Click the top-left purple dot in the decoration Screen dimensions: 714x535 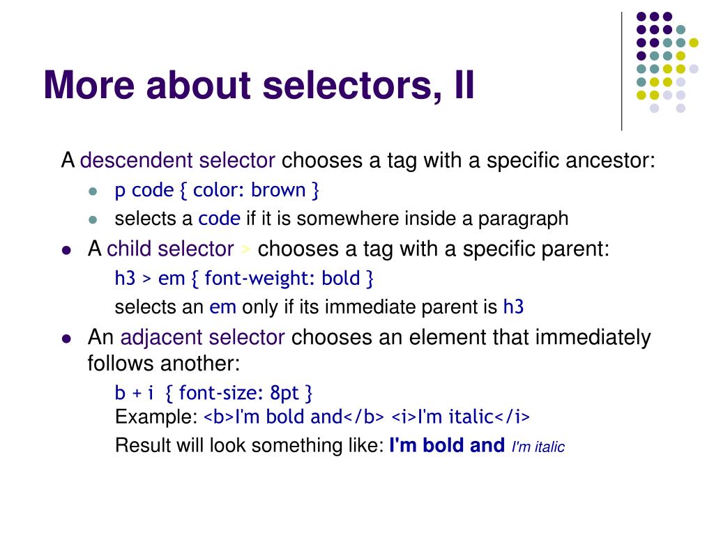point(641,17)
